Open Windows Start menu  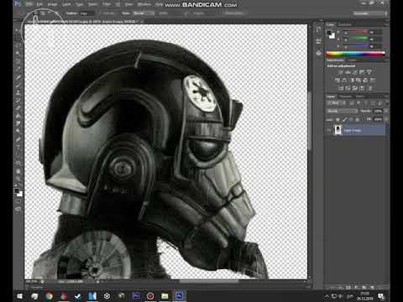click(19, 296)
